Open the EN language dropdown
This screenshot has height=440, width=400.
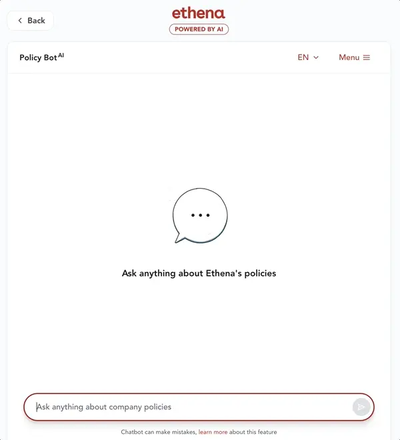pyautogui.click(x=308, y=57)
